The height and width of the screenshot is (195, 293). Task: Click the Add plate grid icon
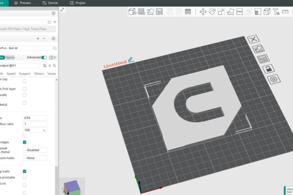(141, 11)
